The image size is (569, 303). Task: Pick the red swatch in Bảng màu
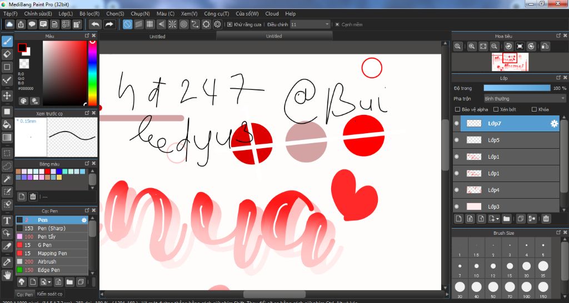pyautogui.click(x=48, y=171)
